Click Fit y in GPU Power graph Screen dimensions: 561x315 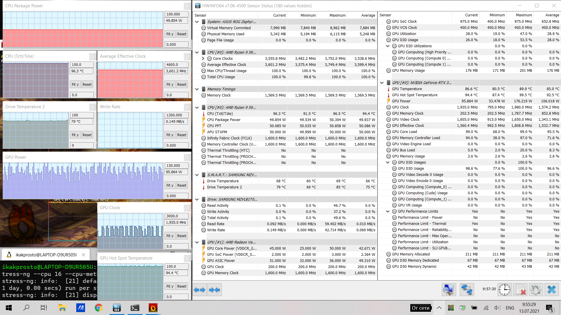click(x=170, y=185)
